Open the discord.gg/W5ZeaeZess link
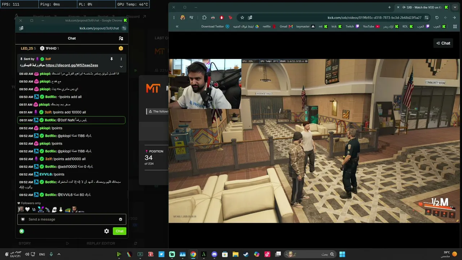The image size is (462, 260). click(x=72, y=65)
